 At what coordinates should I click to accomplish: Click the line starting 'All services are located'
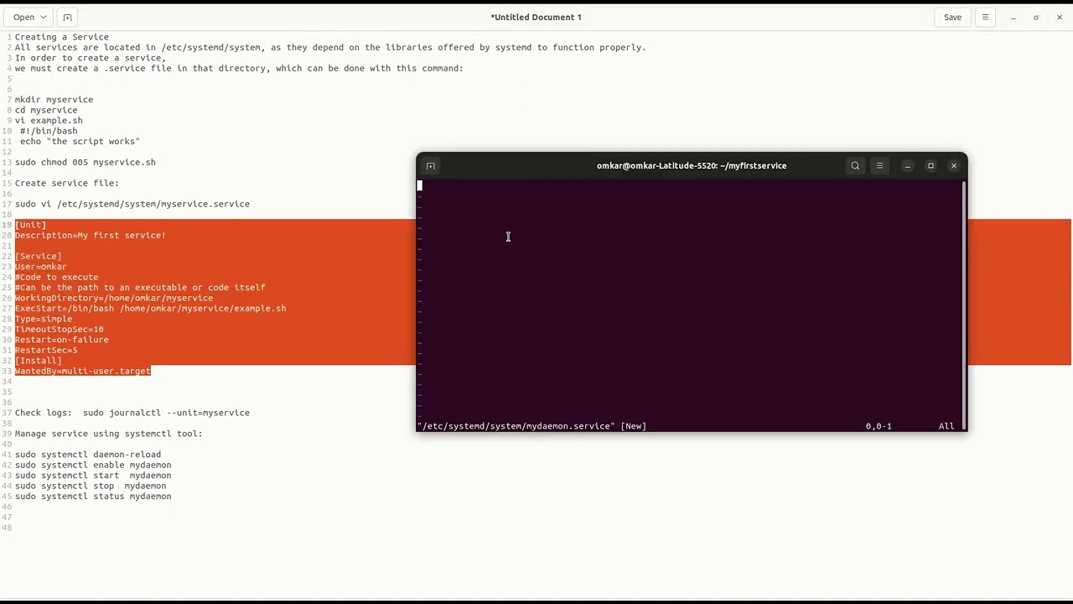(330, 48)
